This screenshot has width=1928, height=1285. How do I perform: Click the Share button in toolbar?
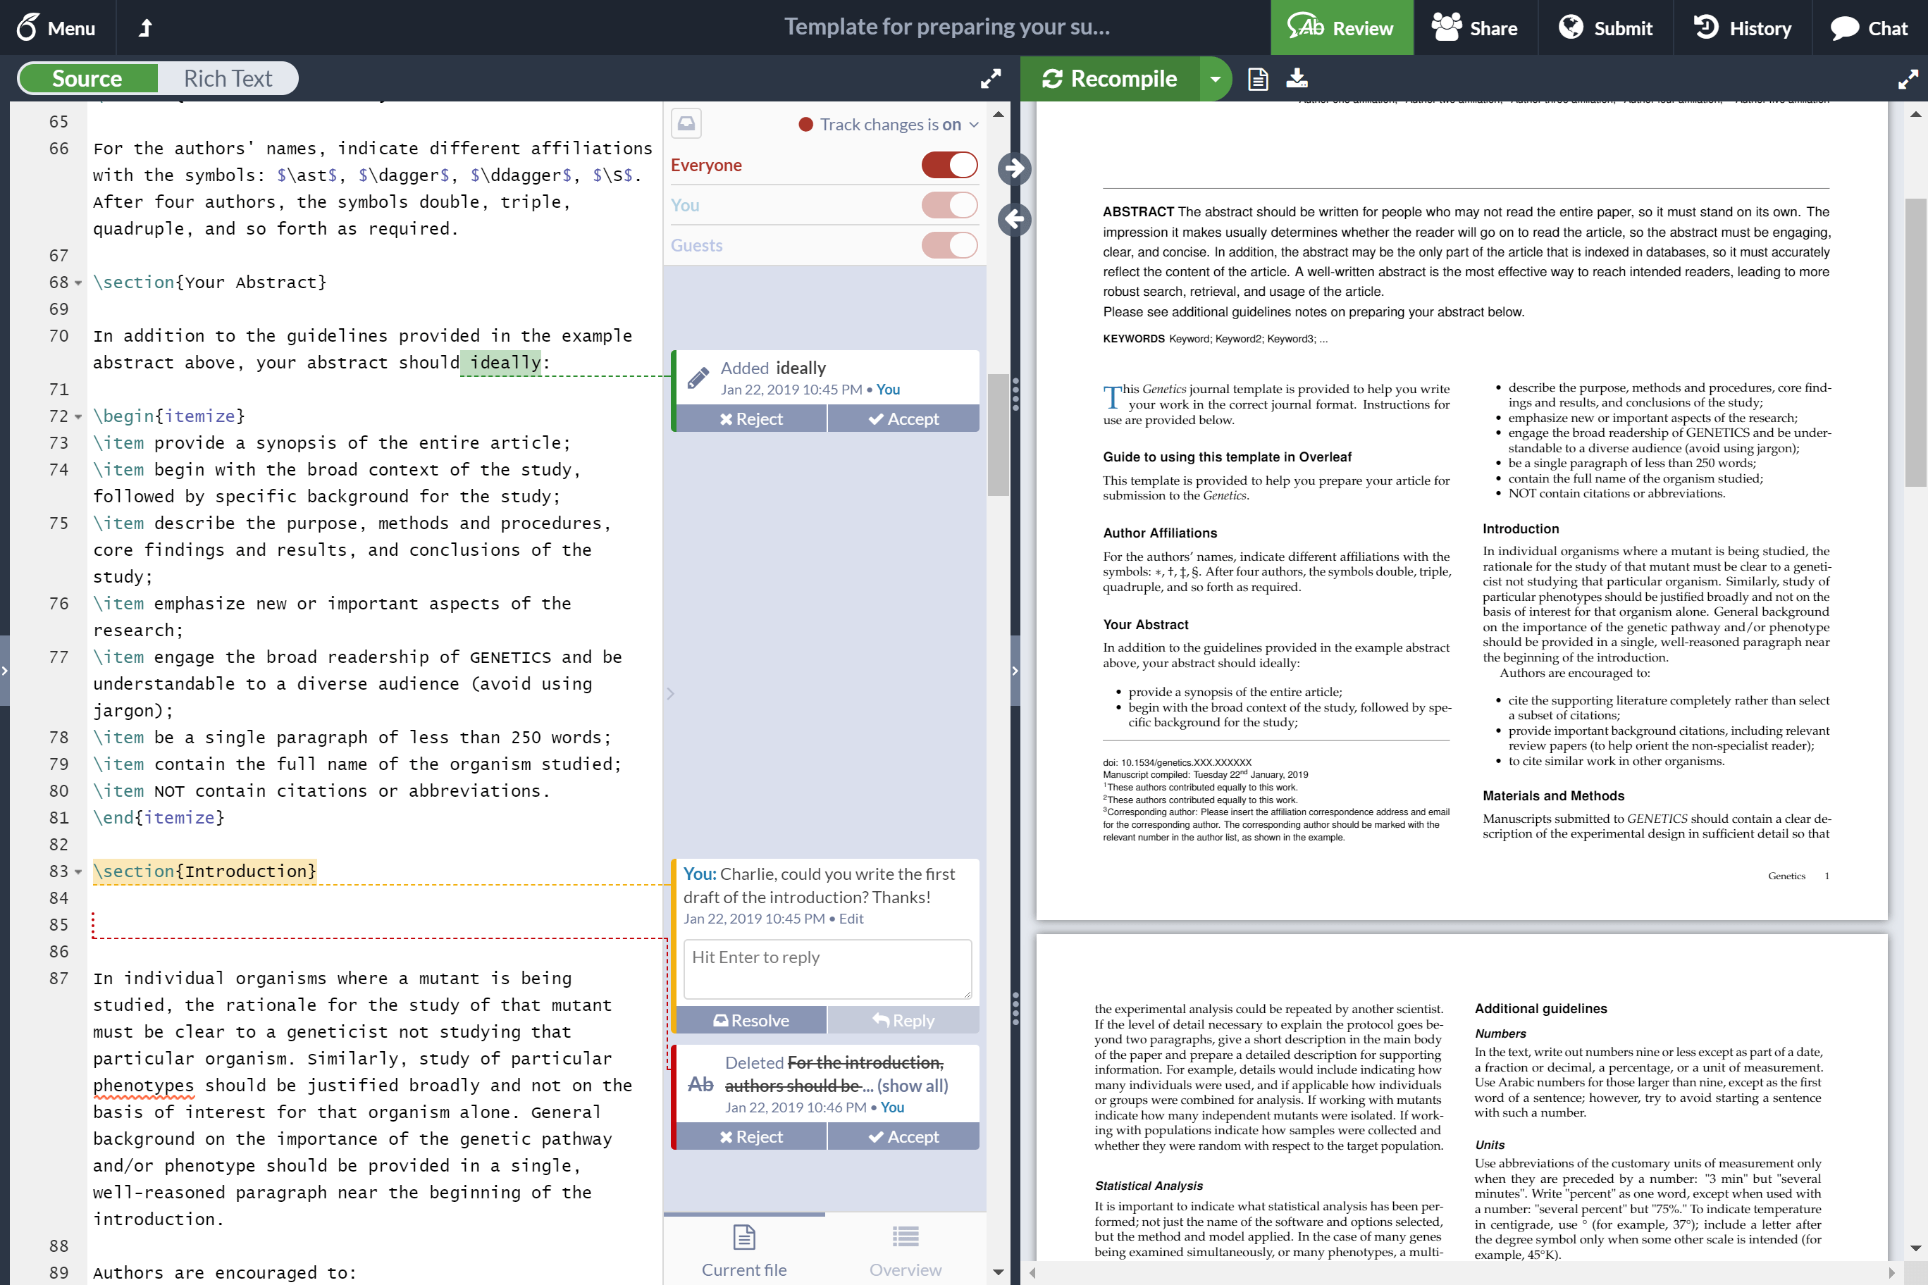tap(1475, 26)
